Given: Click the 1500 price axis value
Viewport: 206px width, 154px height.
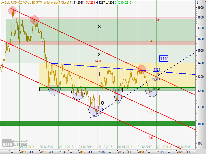Looking at the screenshot, I should [x=201, y=50].
